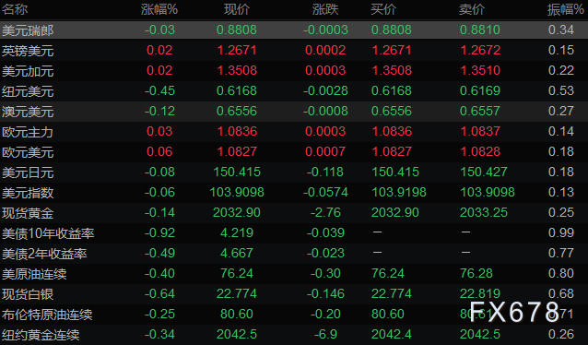
Task: Click 现货白银 change percent -0.64
Action: 159,293
